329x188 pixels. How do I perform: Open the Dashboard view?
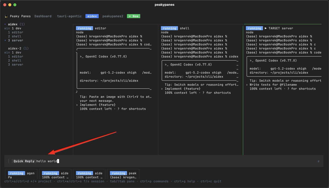click(43, 16)
